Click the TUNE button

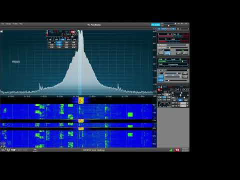pyautogui.click(x=161, y=53)
